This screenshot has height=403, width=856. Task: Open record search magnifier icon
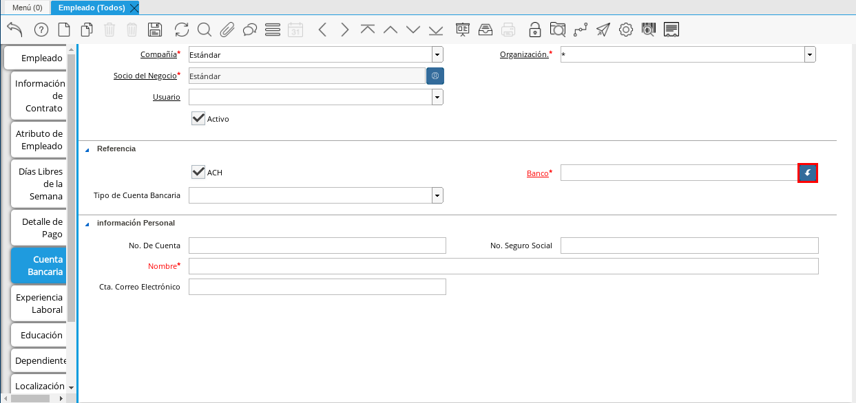tap(205, 30)
